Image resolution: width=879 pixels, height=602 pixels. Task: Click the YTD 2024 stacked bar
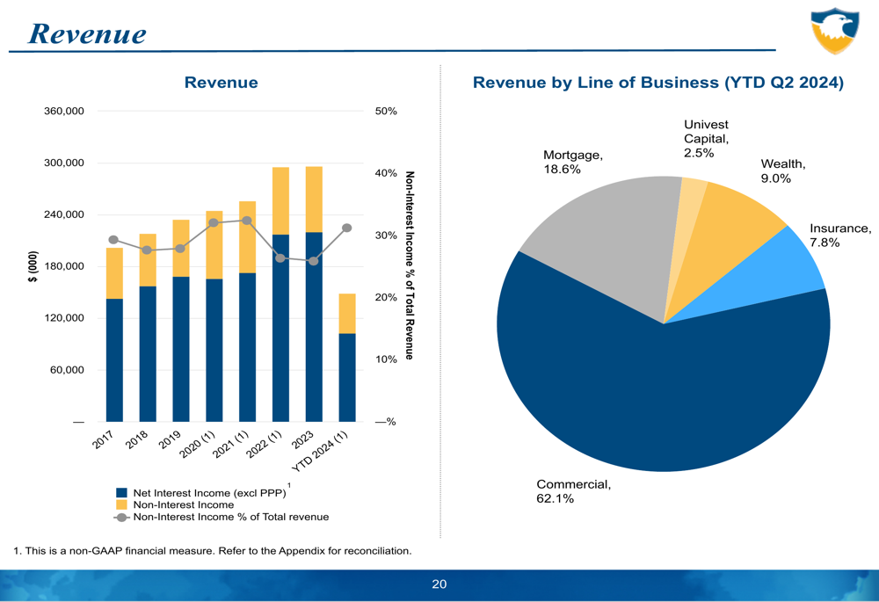click(347, 358)
